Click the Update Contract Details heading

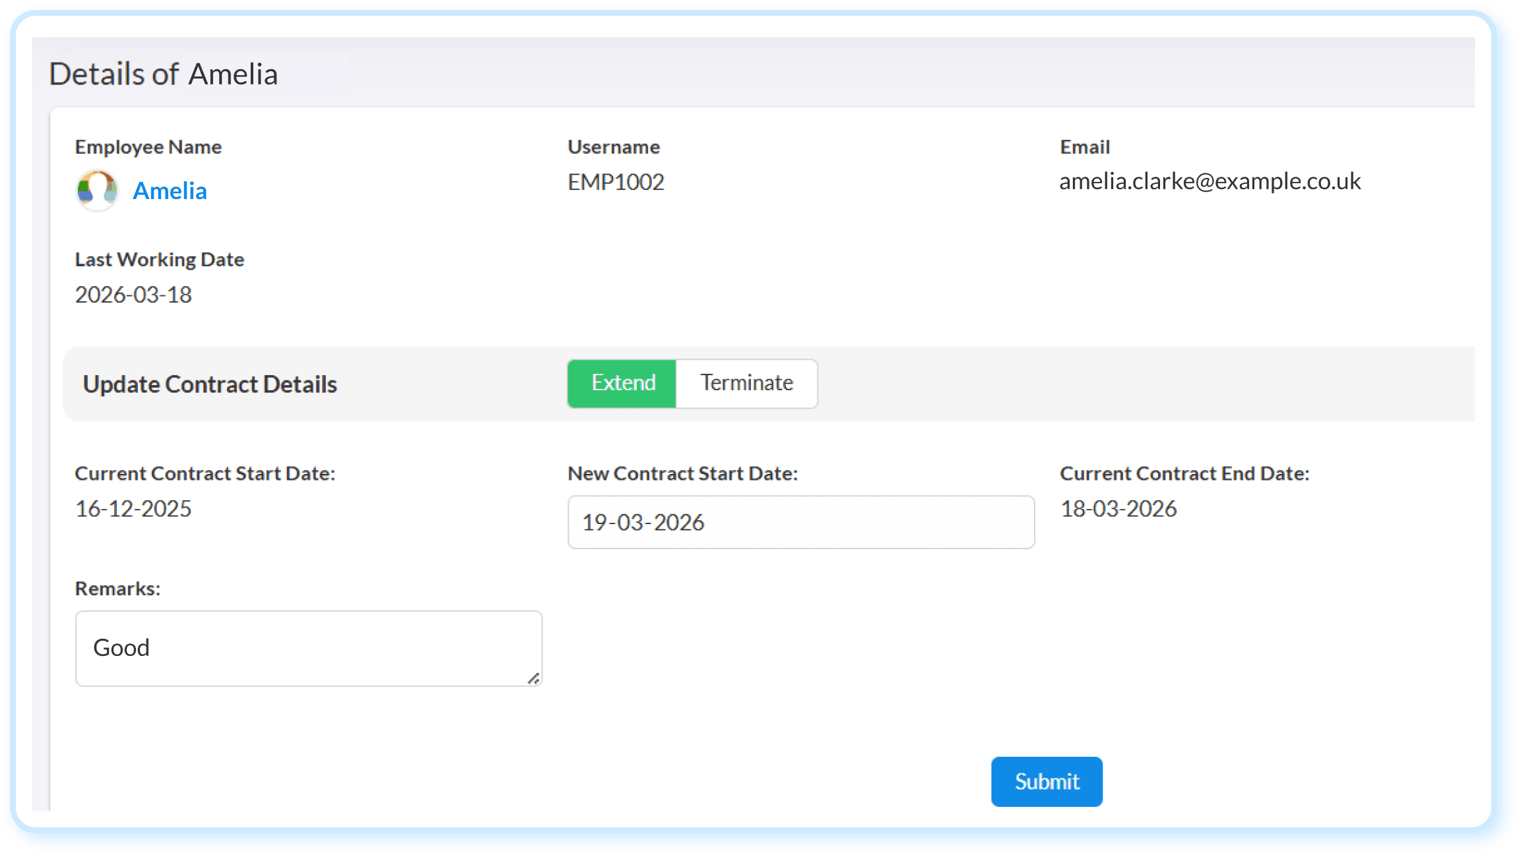[210, 384]
